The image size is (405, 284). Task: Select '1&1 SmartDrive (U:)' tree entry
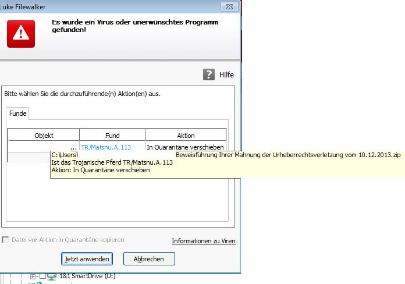tap(87, 276)
